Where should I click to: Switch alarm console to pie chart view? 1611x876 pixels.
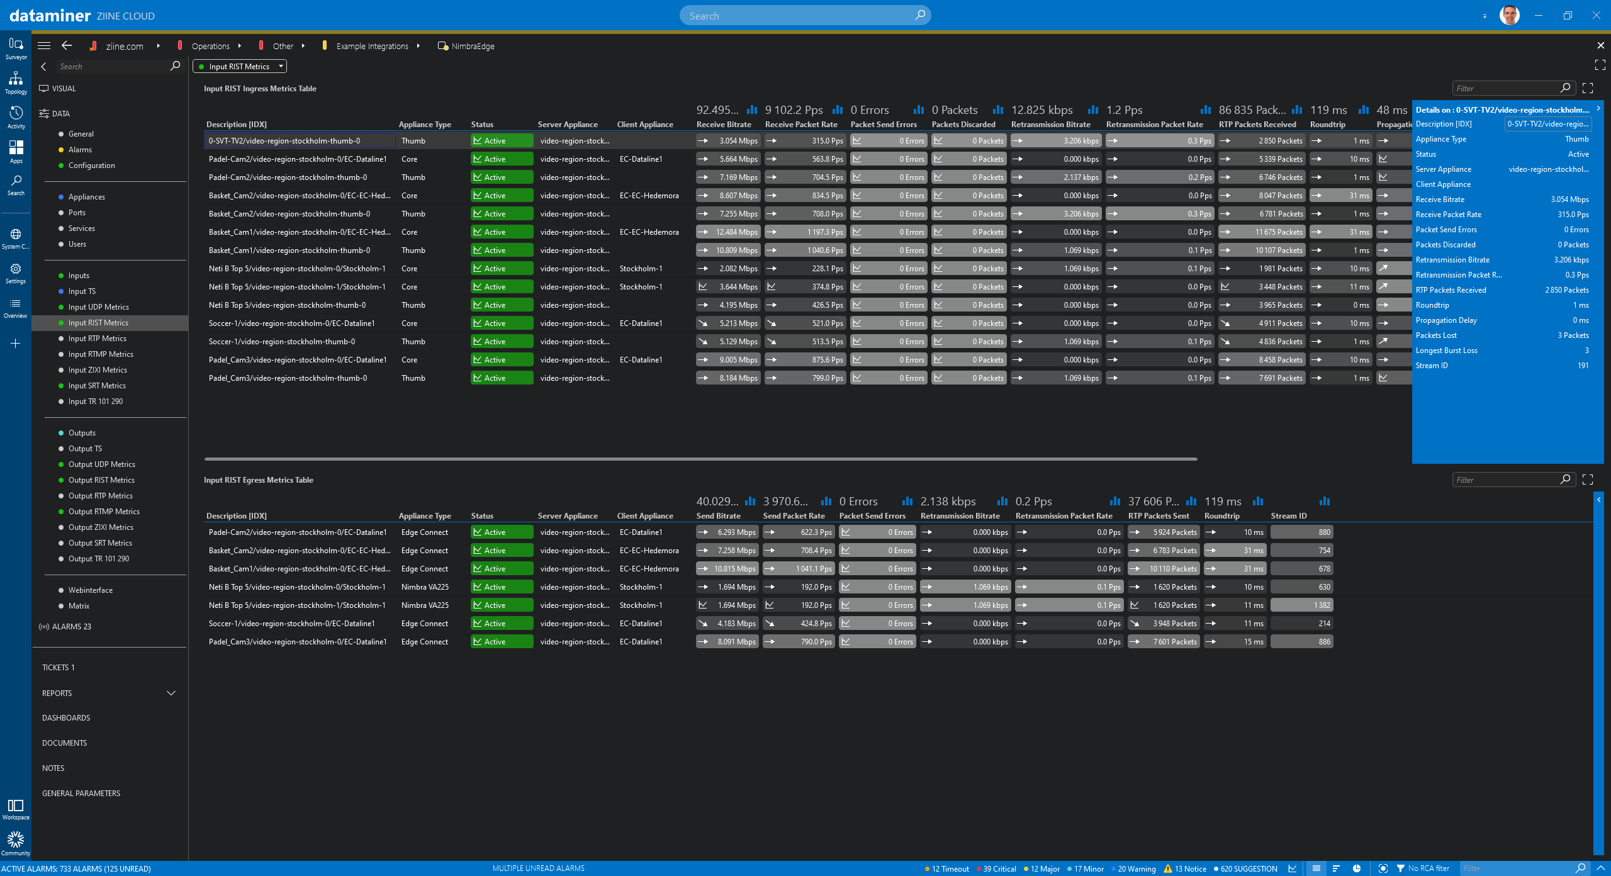[1356, 868]
